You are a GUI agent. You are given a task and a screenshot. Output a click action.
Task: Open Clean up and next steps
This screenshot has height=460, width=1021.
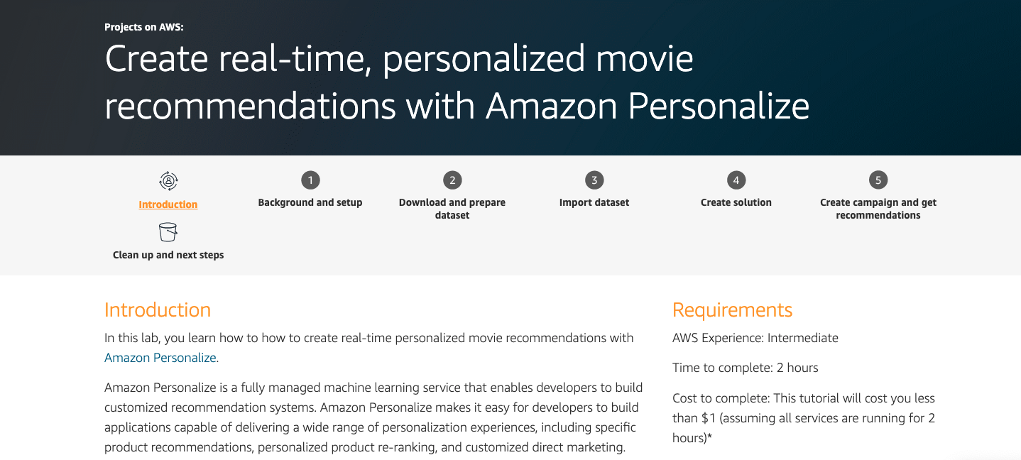pyautogui.click(x=168, y=254)
